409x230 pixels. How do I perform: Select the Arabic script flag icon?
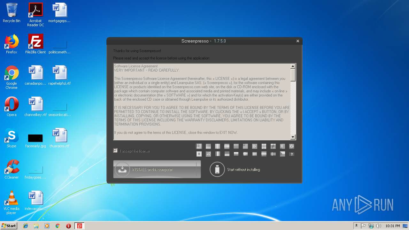[208, 154]
